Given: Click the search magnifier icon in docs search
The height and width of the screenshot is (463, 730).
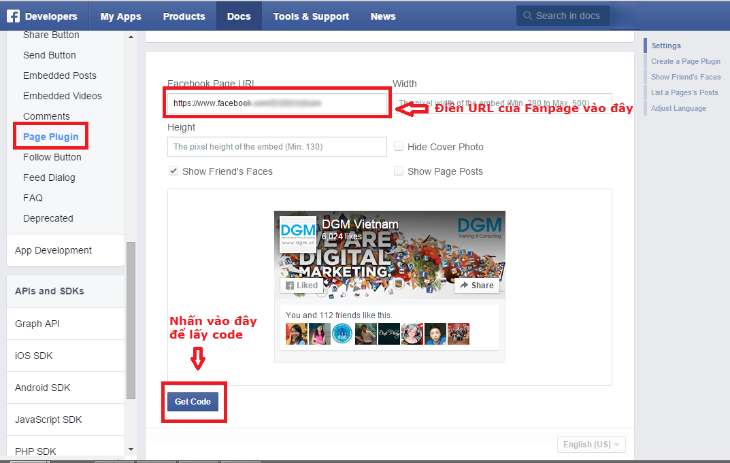Looking at the screenshot, I should (527, 16).
